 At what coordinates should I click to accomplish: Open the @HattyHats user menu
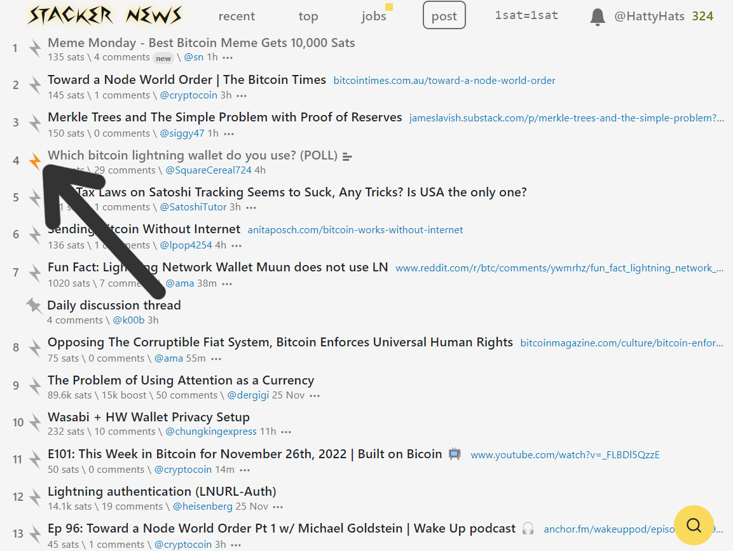coord(649,17)
